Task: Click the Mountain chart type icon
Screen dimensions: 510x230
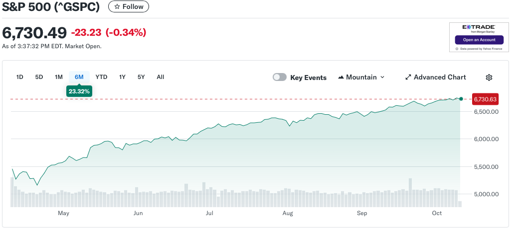Action: [x=341, y=77]
